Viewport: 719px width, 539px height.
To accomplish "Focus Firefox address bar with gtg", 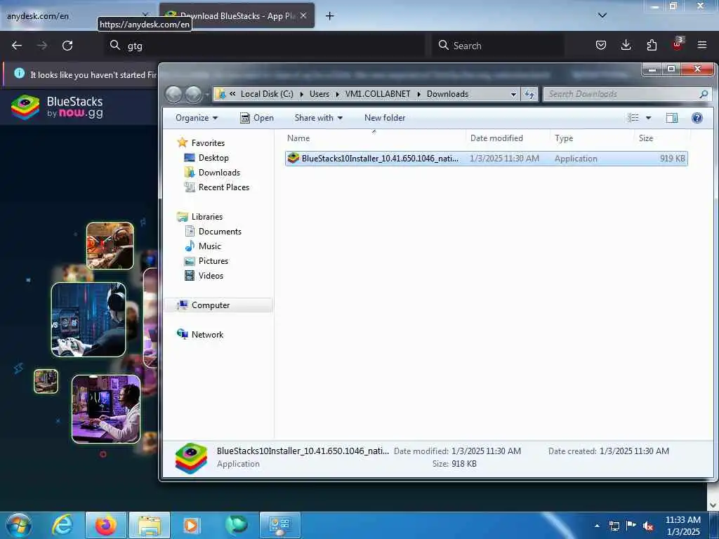I will coord(266,46).
